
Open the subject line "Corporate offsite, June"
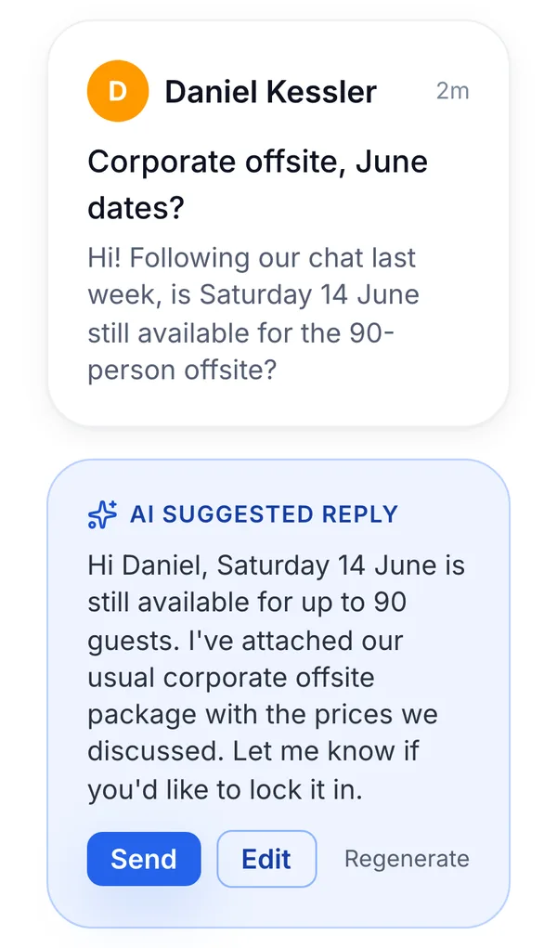pos(258,162)
